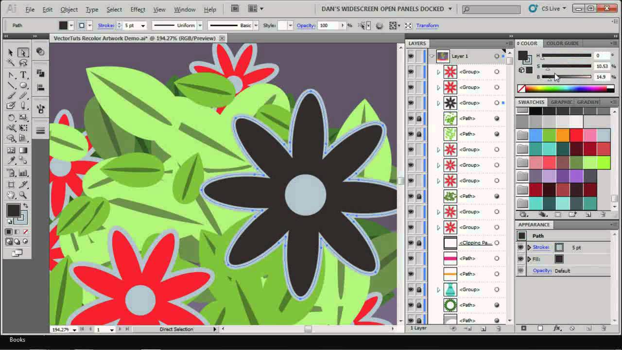Expand Fill attributes in Appearance panel
Image resolution: width=622 pixels, height=350 pixels.
(529, 259)
